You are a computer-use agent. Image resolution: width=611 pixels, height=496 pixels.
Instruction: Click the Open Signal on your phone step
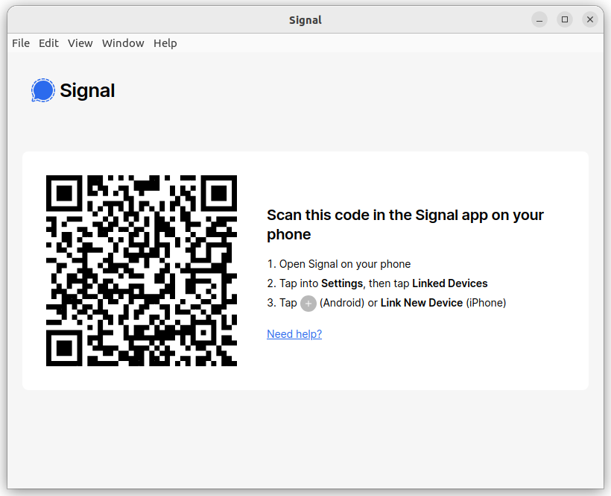pyautogui.click(x=338, y=264)
